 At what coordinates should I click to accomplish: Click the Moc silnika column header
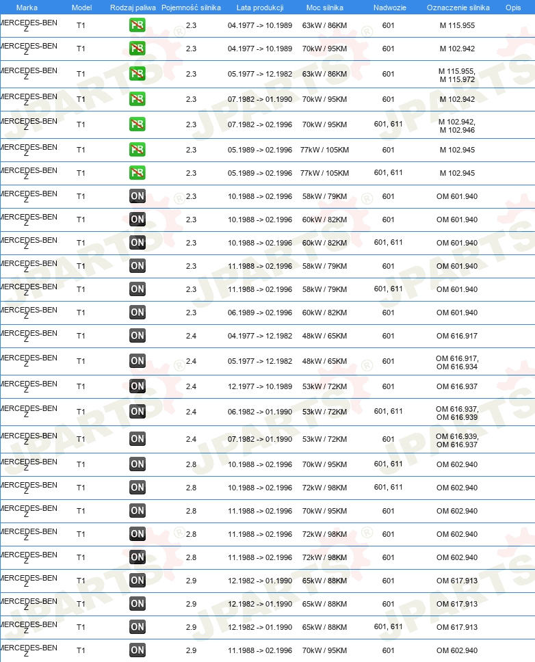pyautogui.click(x=325, y=8)
